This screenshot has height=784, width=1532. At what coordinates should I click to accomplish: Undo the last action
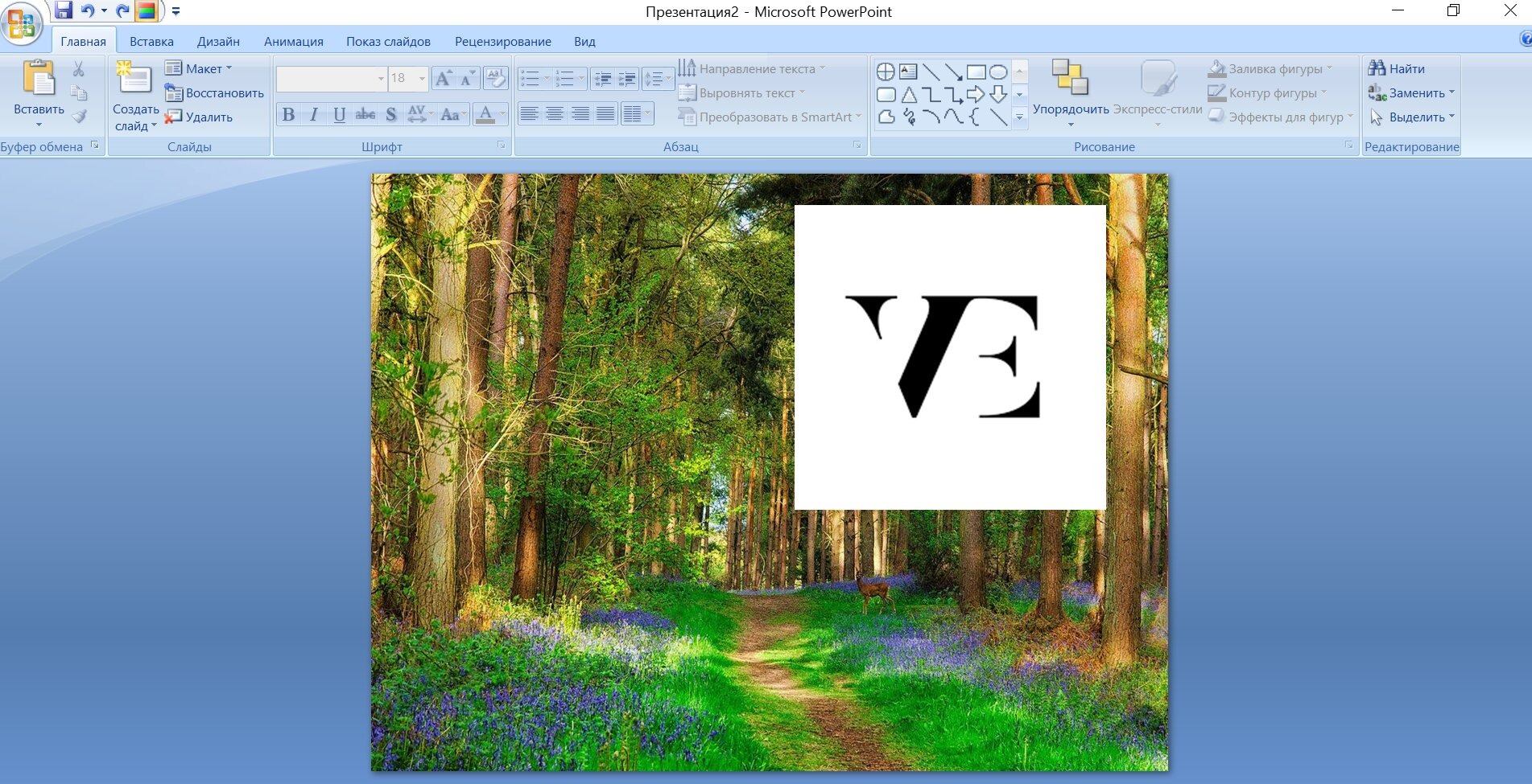[x=87, y=10]
